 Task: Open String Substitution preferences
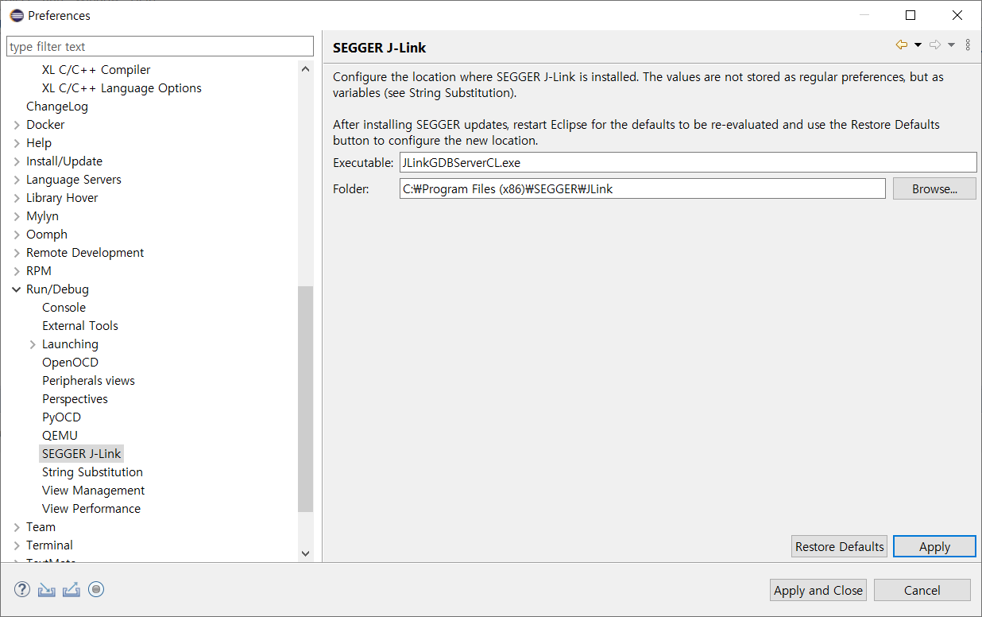tap(92, 472)
